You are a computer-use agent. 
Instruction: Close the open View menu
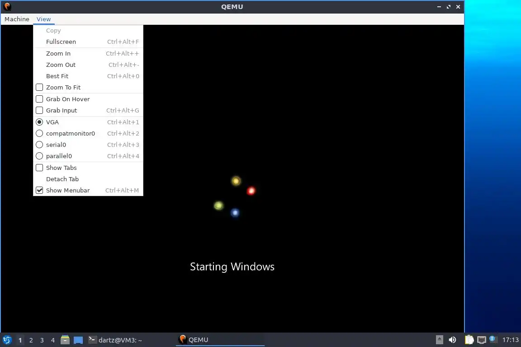pos(43,19)
